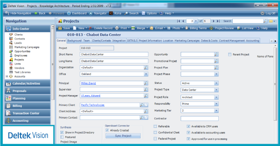The width and height of the screenshot is (280, 146).
Task: Click the Sync Project button
Action: [x=123, y=136]
